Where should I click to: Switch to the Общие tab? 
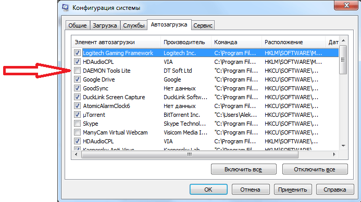78,25
